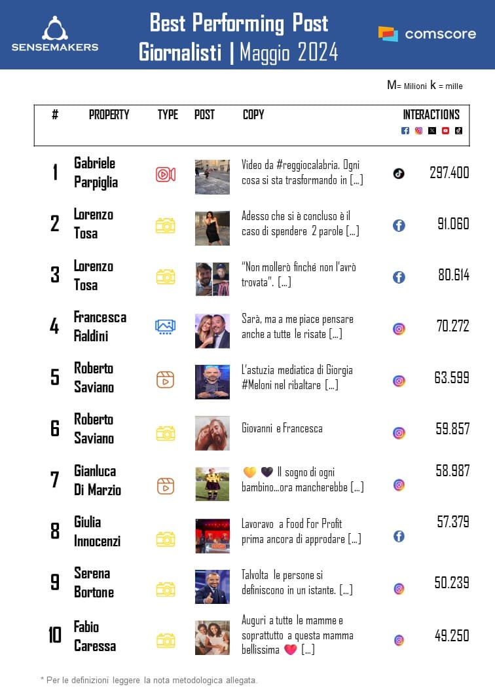The width and height of the screenshot is (495, 693).
Task: Click the camera icon in Serena Bortone's row
Action: pos(165,590)
